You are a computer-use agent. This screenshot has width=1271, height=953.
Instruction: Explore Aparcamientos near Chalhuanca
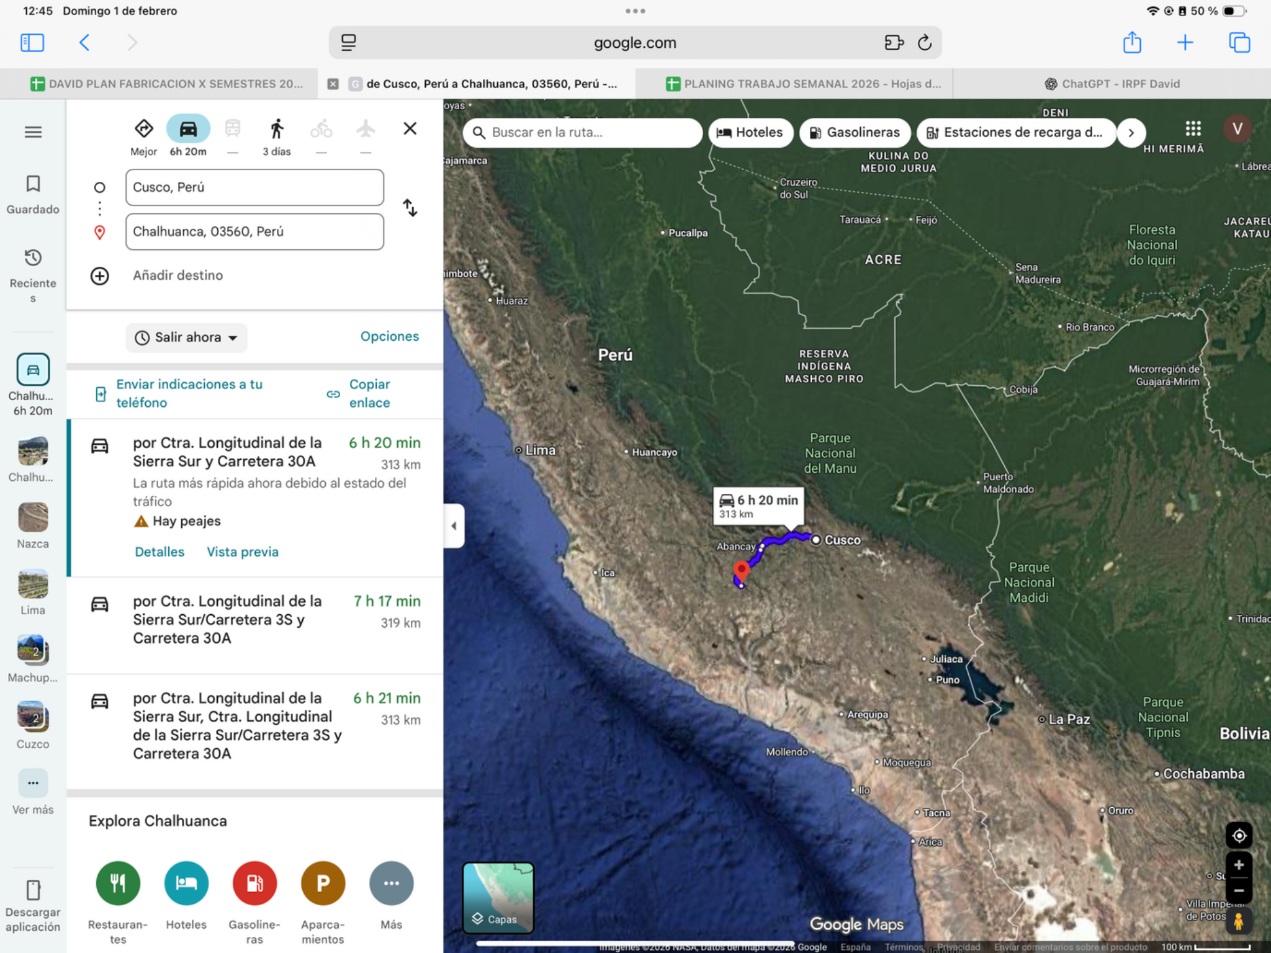pyautogui.click(x=323, y=883)
